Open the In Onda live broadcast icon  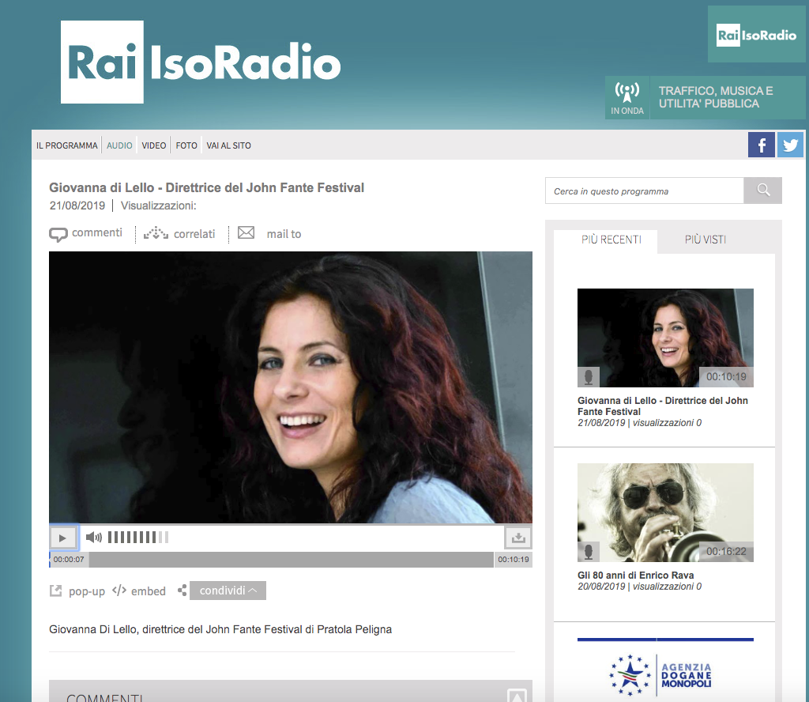[627, 98]
